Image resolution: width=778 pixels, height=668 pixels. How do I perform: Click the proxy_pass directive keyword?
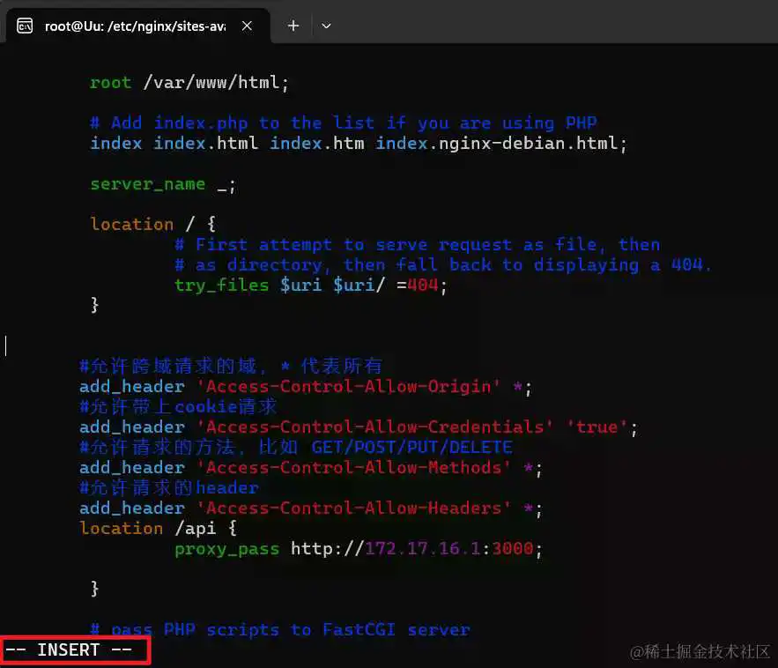click(x=226, y=549)
